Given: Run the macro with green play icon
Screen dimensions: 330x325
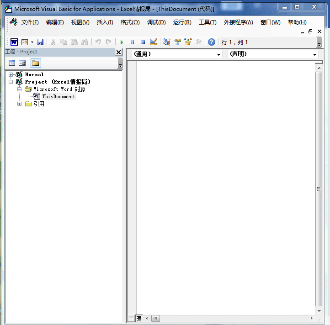Looking at the screenshot, I should click(x=122, y=42).
